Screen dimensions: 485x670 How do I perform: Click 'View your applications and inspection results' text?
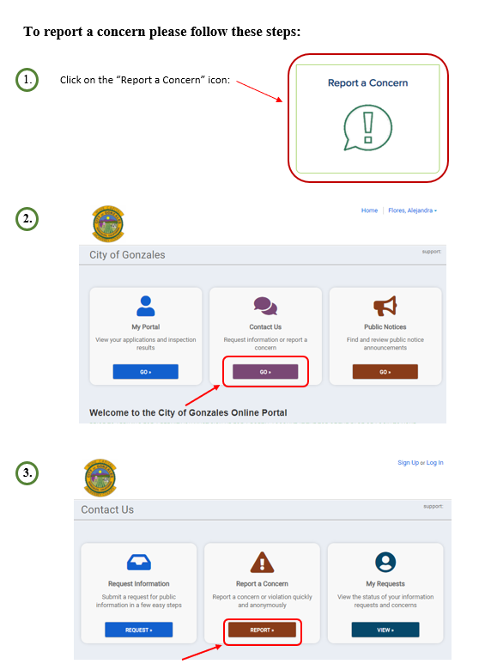pyautogui.click(x=146, y=344)
